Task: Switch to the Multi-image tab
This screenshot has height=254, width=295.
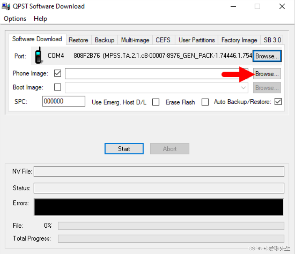Action: click(135, 40)
